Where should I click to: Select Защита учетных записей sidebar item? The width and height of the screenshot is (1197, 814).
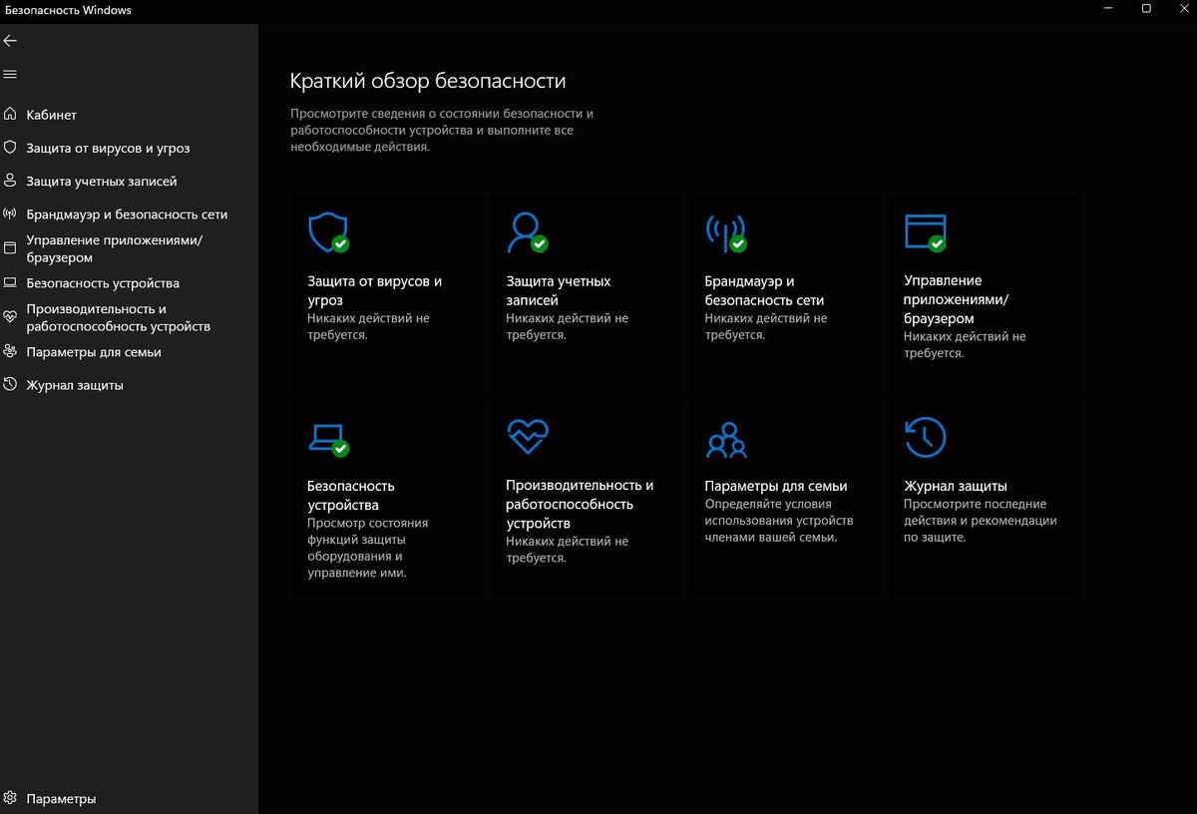pos(129,181)
